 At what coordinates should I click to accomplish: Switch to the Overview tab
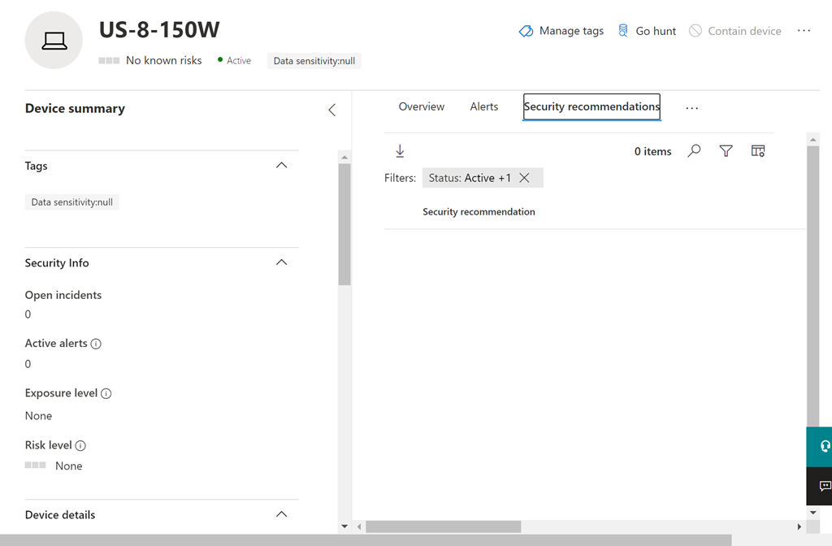coord(421,107)
